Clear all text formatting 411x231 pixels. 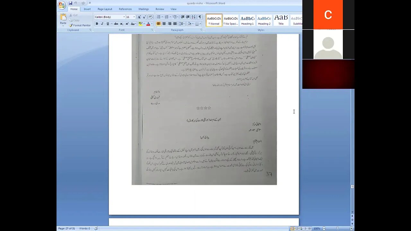[x=150, y=17]
